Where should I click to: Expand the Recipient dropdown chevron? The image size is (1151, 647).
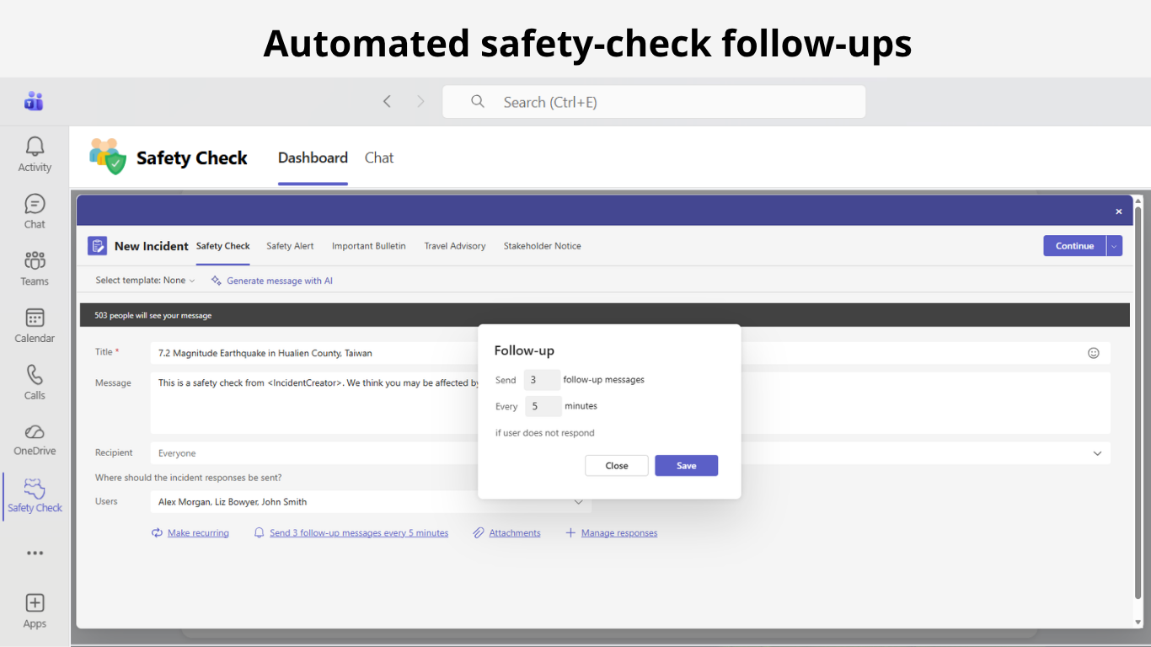(1097, 453)
